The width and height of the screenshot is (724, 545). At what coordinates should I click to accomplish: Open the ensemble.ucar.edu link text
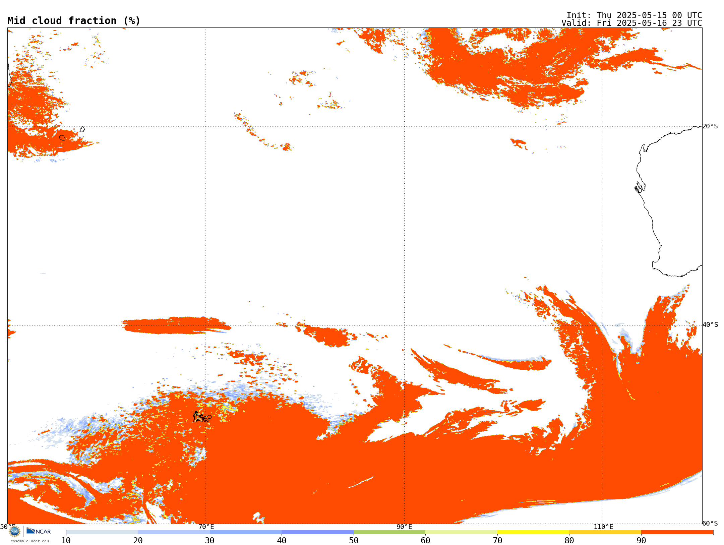[30, 541]
